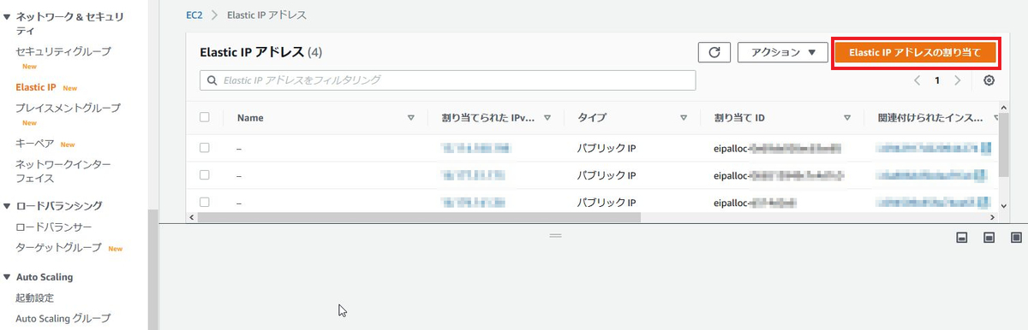Toggle the select-all checkbox in table header
The image size is (1028, 330).
tap(205, 118)
